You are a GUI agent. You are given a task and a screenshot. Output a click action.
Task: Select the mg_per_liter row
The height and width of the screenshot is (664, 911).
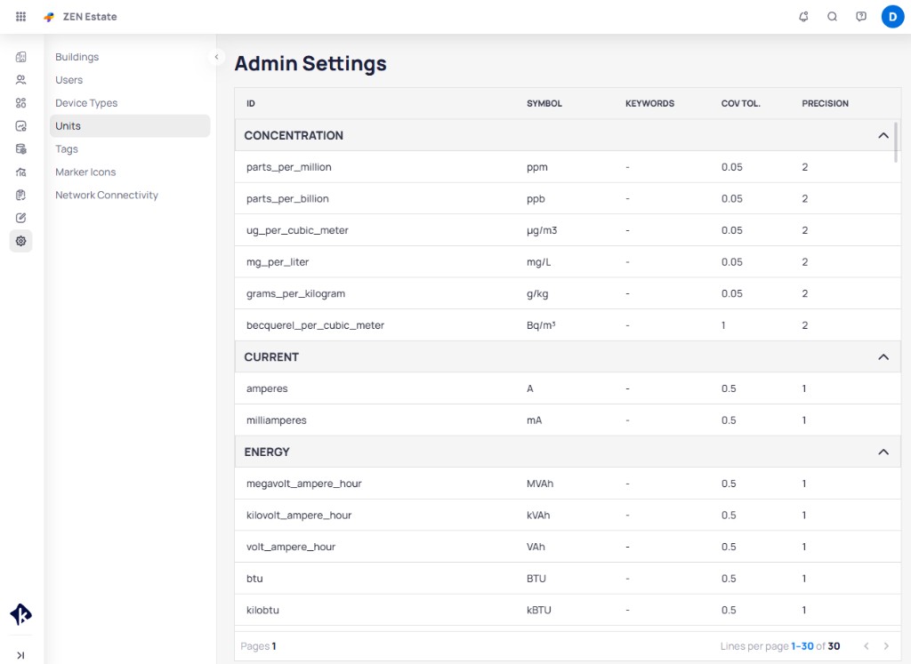tap(568, 261)
